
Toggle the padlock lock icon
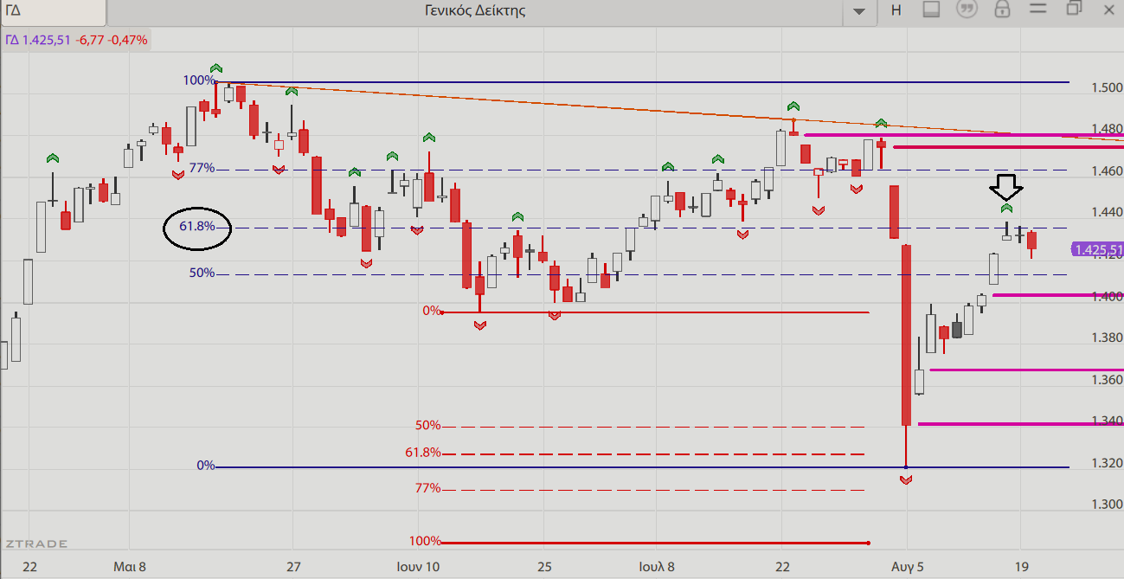pos(1002,10)
